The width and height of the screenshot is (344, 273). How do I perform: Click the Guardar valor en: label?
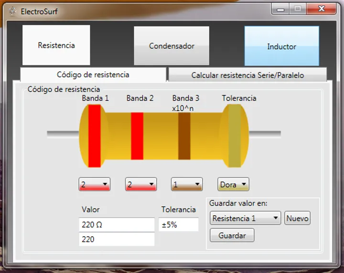(238, 203)
